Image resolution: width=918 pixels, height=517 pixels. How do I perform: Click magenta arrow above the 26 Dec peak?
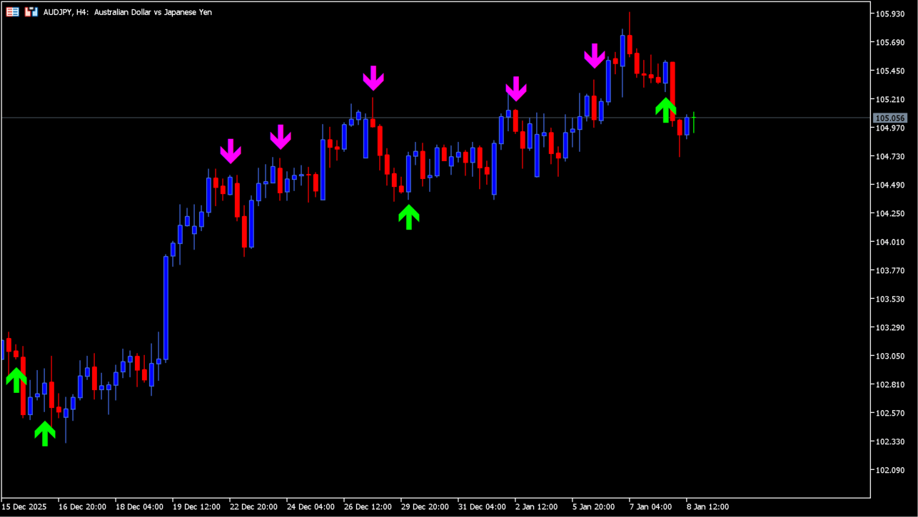[373, 78]
